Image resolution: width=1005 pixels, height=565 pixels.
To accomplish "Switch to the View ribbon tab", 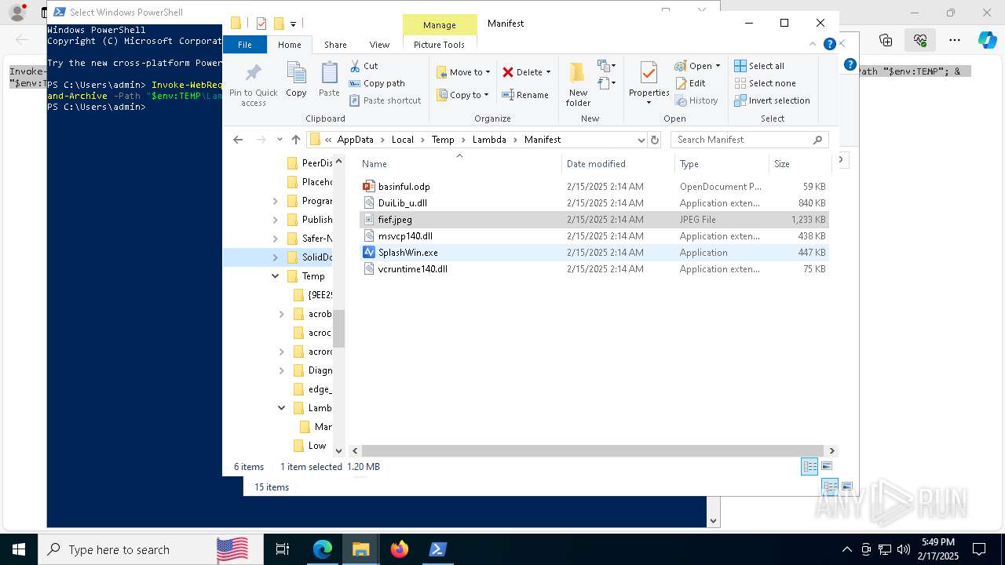I will (379, 45).
